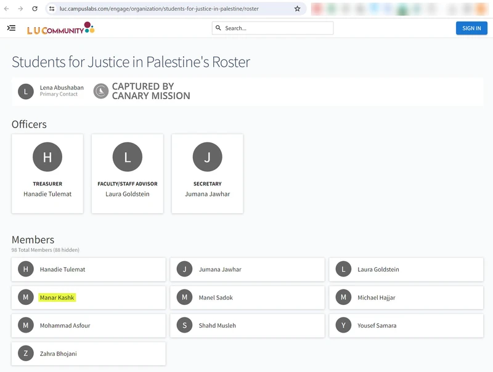Open the hamburger navigation menu icon
Screen dimensions: 493x372
(x=11, y=28)
